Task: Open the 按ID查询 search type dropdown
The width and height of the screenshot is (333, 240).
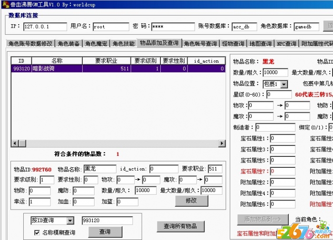Action: (x=70, y=221)
